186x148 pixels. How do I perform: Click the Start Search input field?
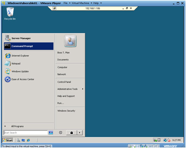coord(25,133)
